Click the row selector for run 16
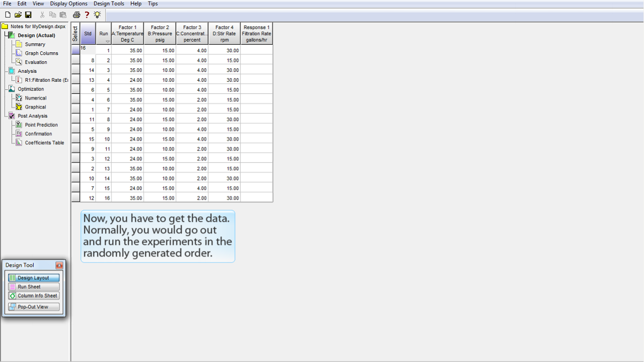 [x=75, y=198]
